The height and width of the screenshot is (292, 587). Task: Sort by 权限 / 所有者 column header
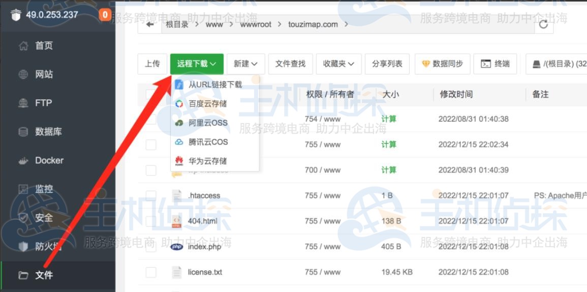330,94
